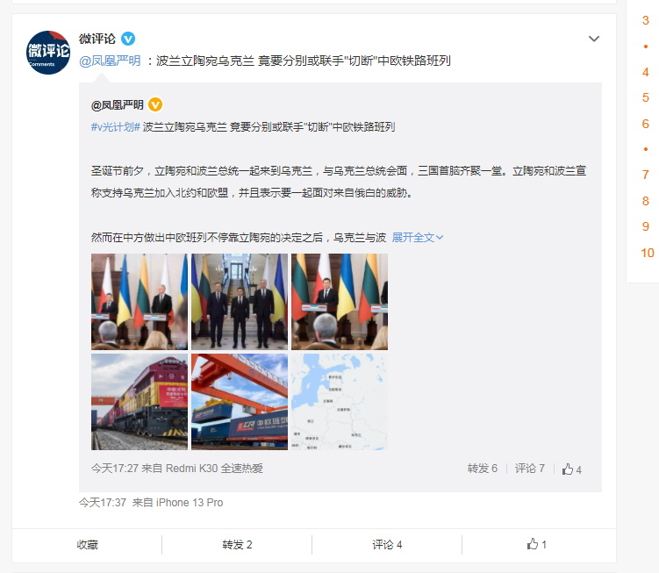Open the orange crane container thumbnail

pyautogui.click(x=240, y=402)
